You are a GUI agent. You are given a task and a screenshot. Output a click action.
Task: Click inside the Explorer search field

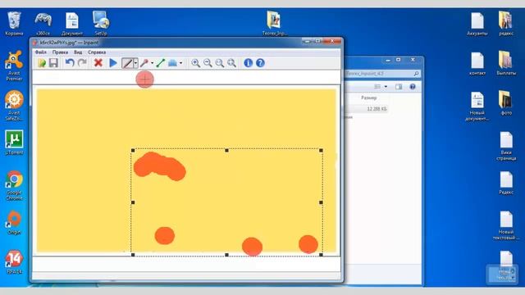point(382,74)
